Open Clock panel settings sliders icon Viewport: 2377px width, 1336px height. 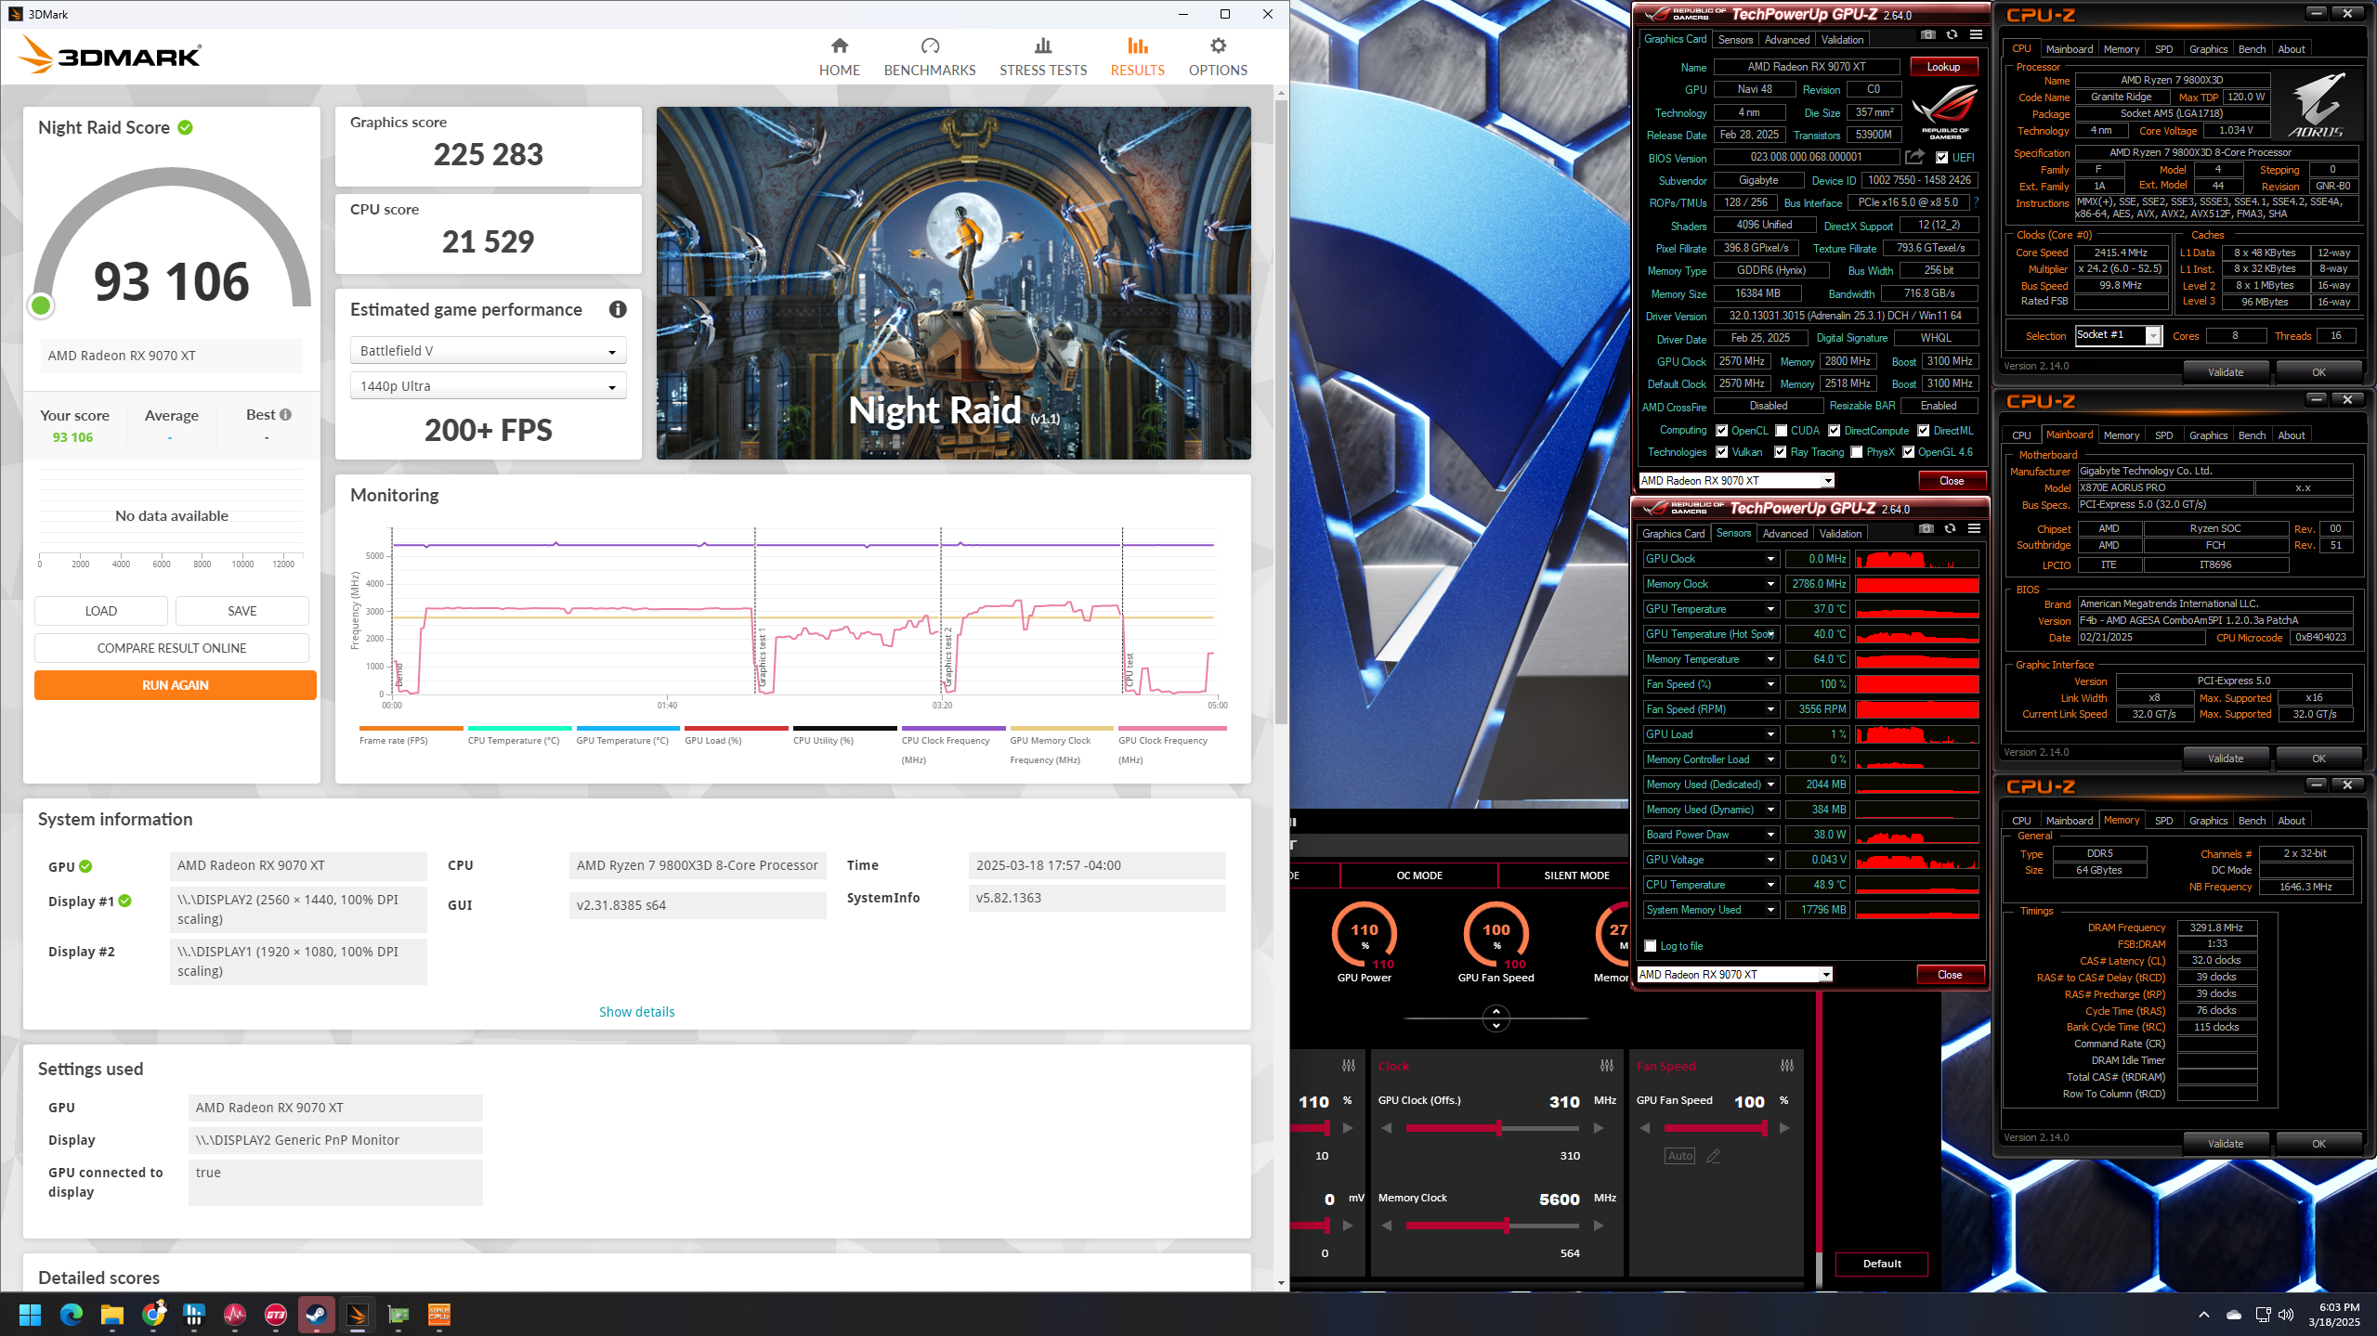[1607, 1066]
